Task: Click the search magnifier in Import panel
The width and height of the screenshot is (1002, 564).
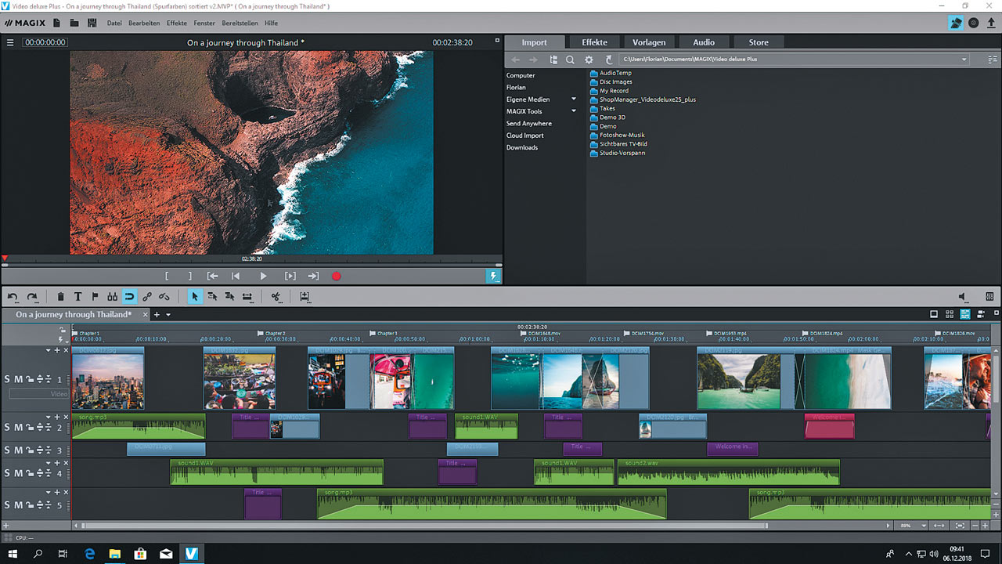Action: tap(570, 60)
